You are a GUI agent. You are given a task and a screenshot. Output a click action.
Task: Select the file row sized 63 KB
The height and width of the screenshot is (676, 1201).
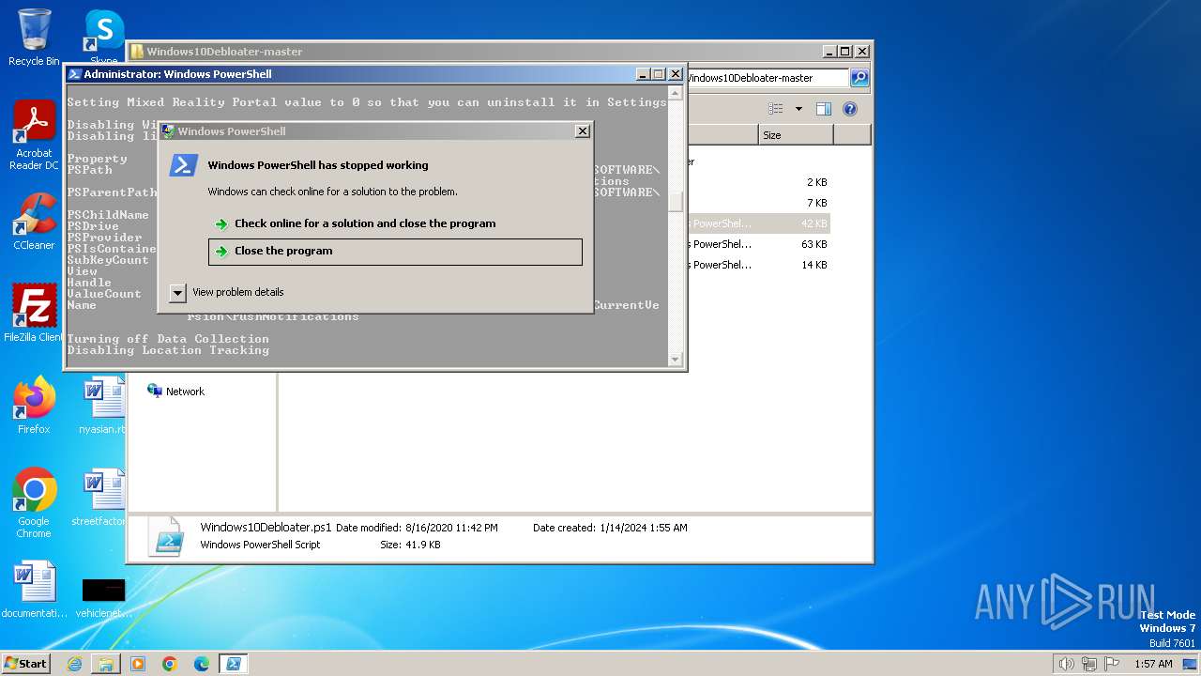[x=758, y=244]
